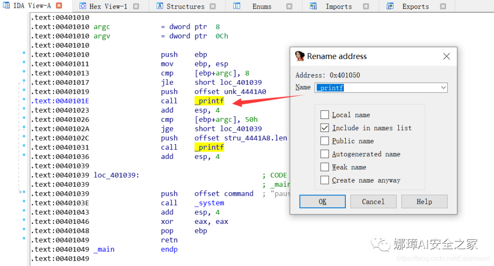This screenshot has height=266, width=494.
Task: Toggle breakpoint dot at address 0040103E
Action: 24,201
